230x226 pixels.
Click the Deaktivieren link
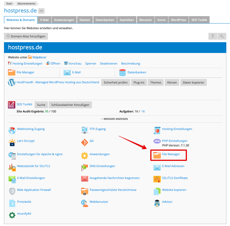pyautogui.click(x=109, y=63)
